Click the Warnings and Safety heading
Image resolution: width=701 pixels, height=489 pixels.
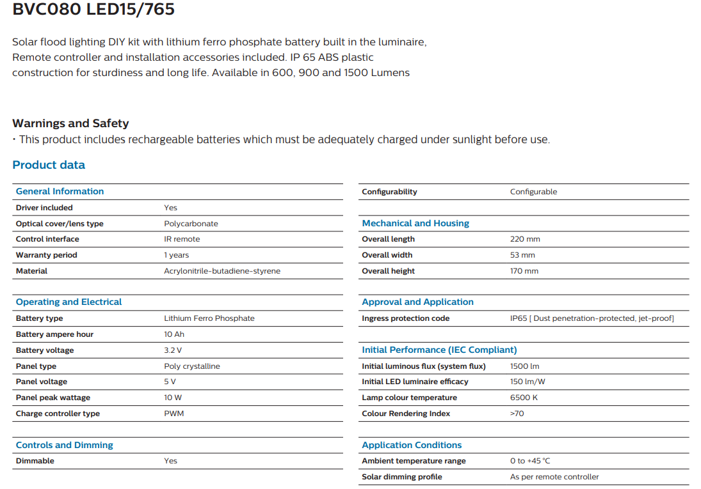pos(70,123)
